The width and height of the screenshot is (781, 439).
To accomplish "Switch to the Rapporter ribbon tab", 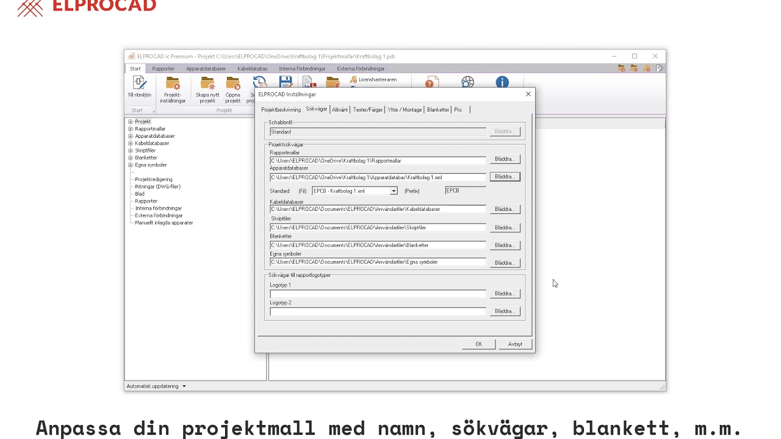I will point(164,69).
